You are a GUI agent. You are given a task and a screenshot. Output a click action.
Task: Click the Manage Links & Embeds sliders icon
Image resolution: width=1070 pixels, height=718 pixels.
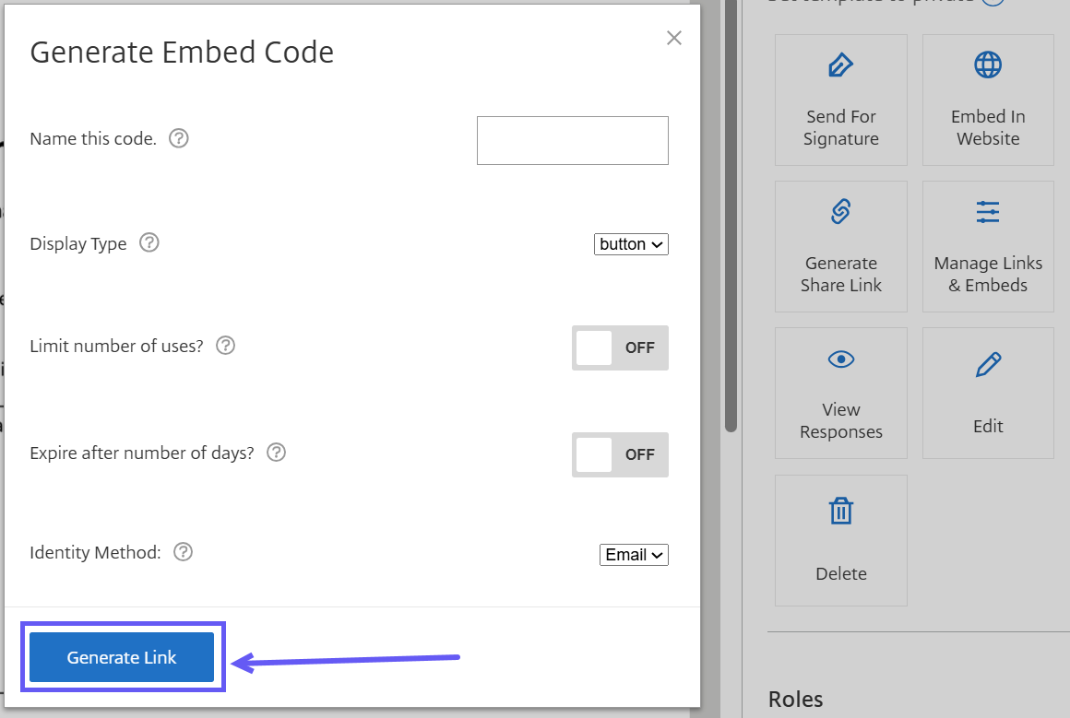pos(988,212)
